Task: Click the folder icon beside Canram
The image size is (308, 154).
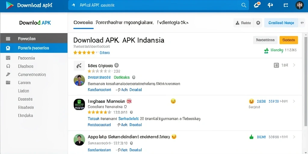Action: point(8,83)
